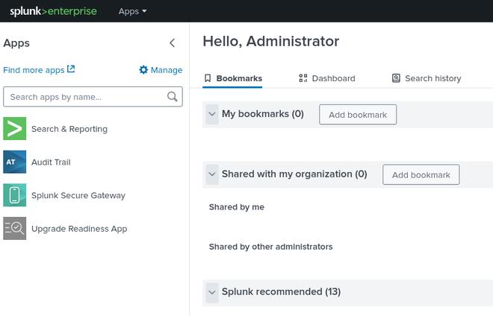
Task: Click the My bookmarks (0) title
Action: tap(263, 114)
